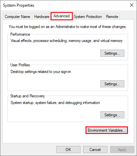Close the System Properties window
Image resolution: width=137 pixels, height=156 pixels.
pos(132,5)
